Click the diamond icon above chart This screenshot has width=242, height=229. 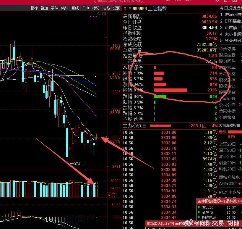tap(99, 14)
